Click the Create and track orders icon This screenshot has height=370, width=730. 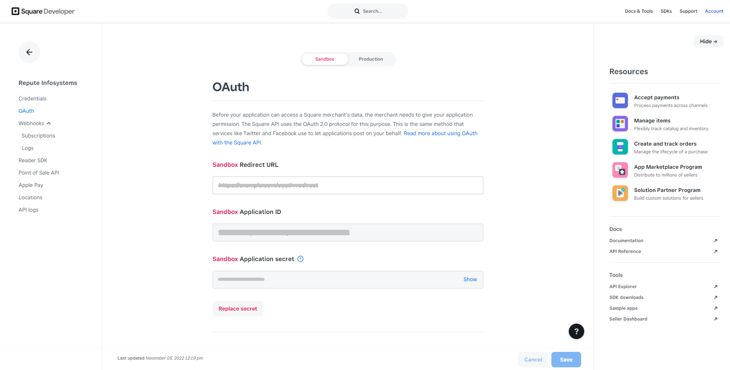coord(620,147)
